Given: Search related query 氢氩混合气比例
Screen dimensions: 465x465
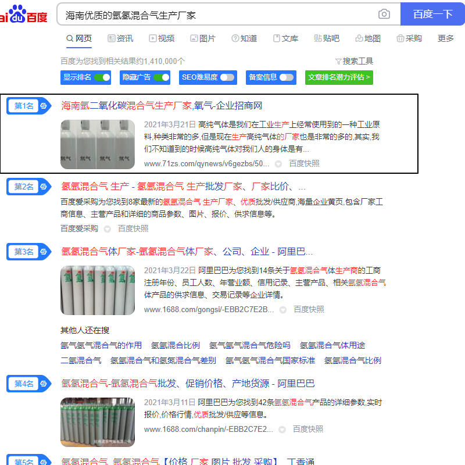Looking at the screenshot, I should [x=353, y=360].
